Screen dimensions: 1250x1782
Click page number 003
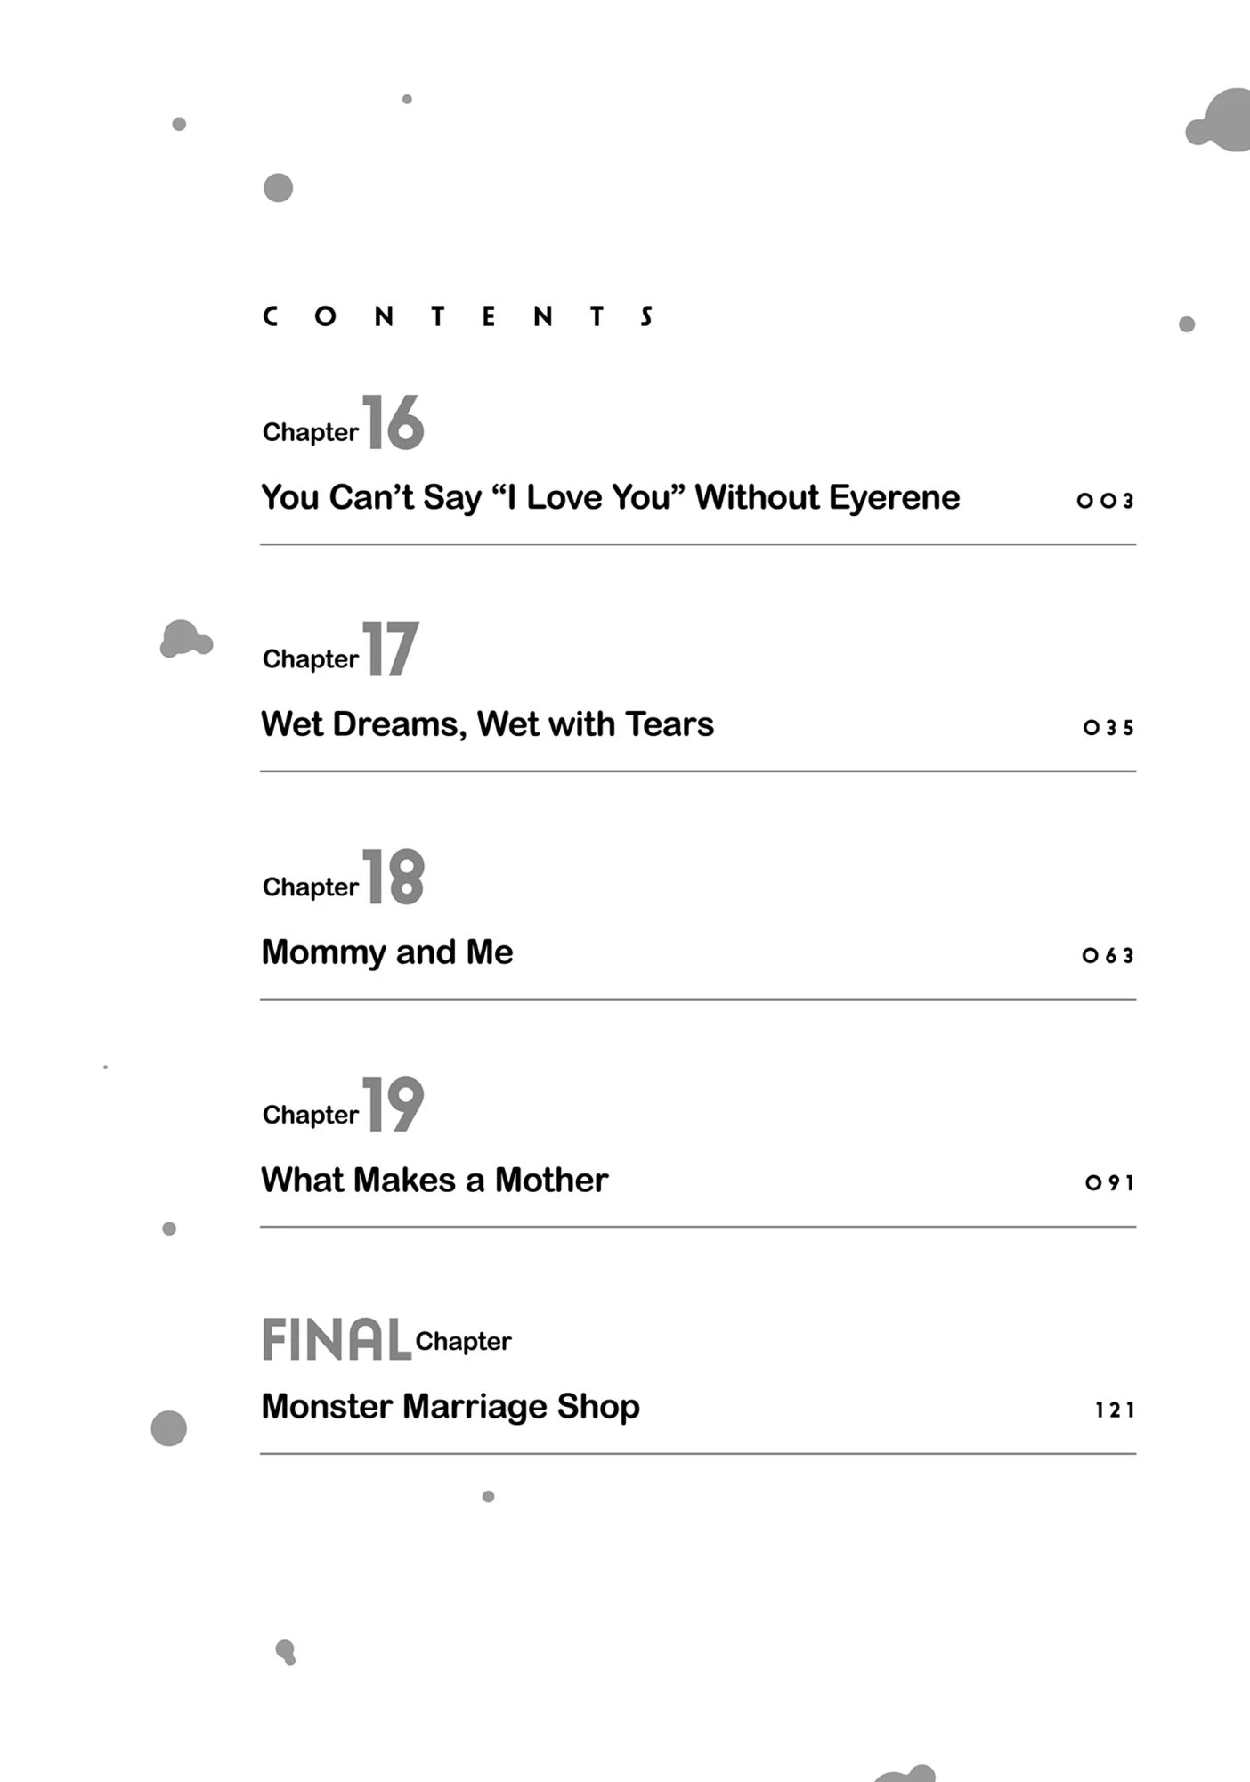pyautogui.click(x=1105, y=501)
